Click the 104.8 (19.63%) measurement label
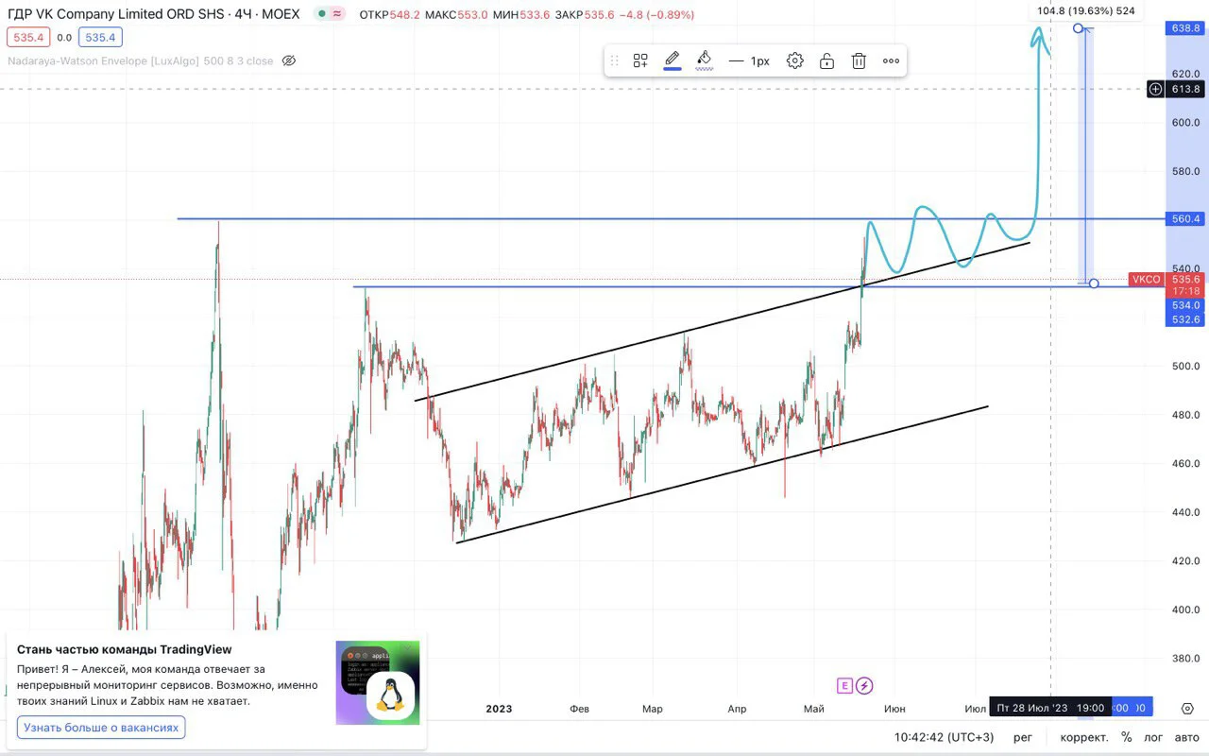Screen dimensions: 1209x756 pos(1086,11)
